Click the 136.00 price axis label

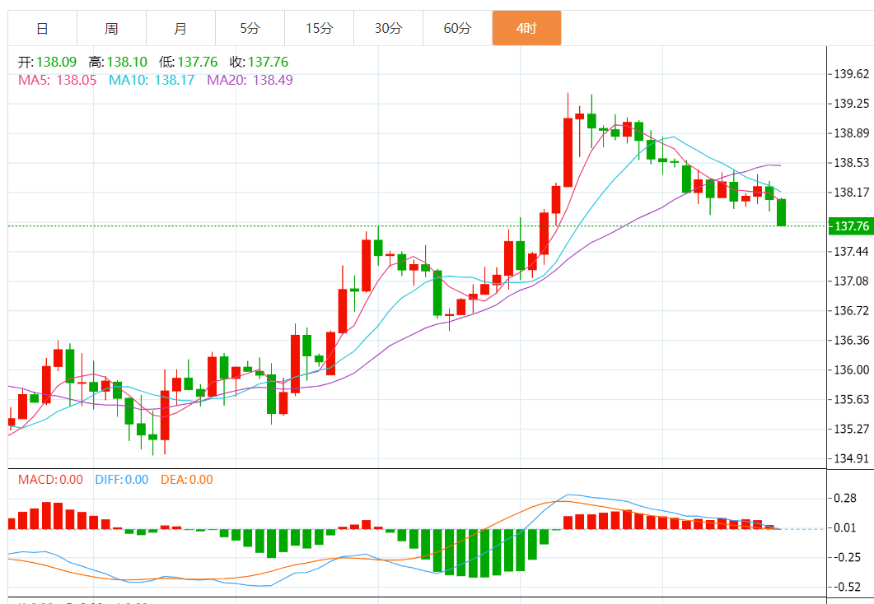point(851,369)
